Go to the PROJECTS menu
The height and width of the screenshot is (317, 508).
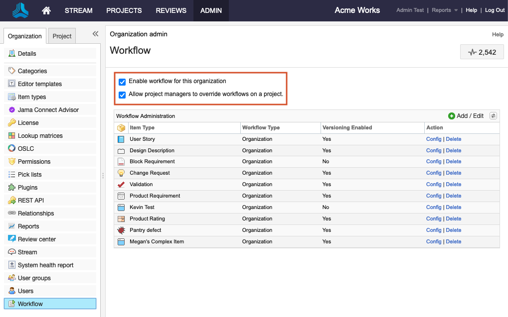(x=124, y=10)
